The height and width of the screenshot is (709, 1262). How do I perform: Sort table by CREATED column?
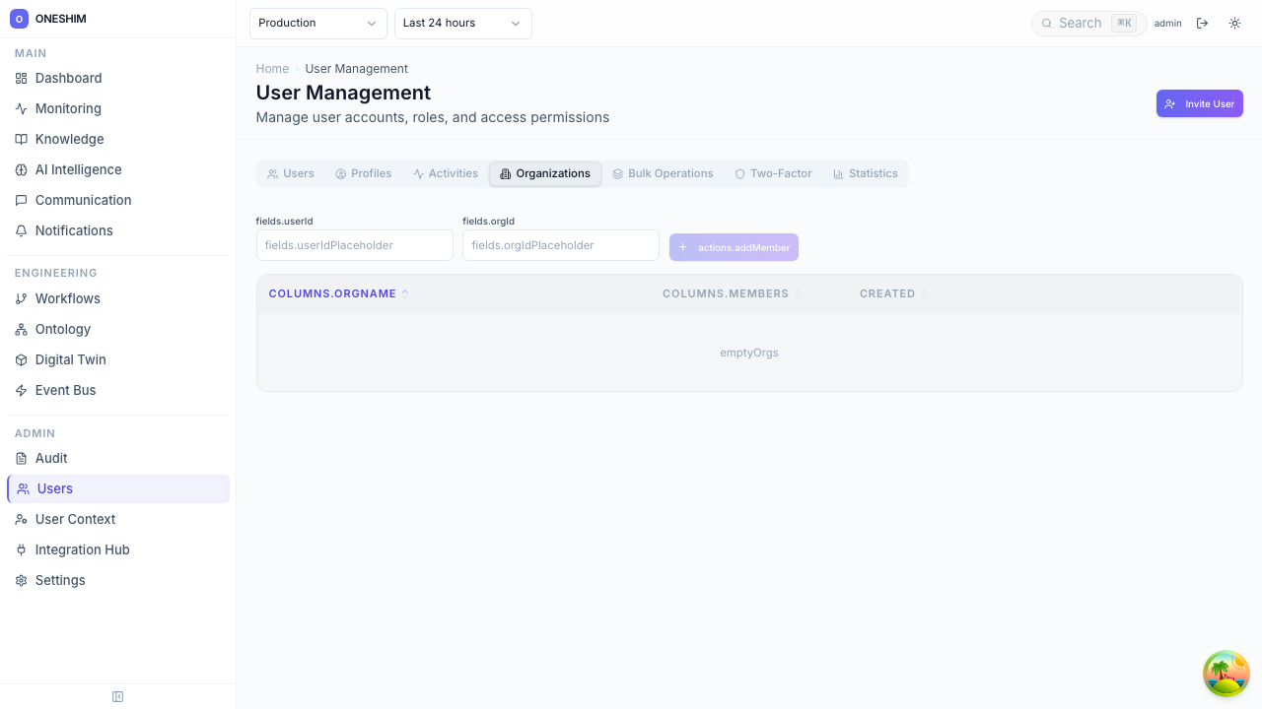point(887,293)
